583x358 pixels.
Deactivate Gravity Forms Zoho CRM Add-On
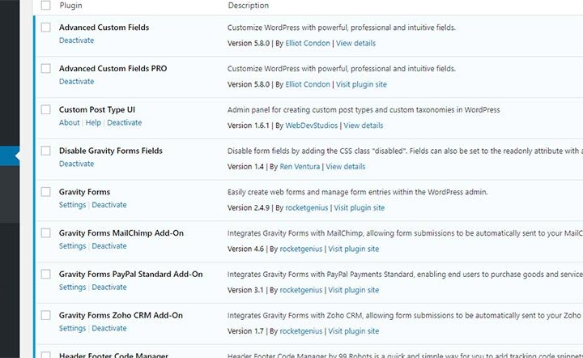click(x=109, y=328)
